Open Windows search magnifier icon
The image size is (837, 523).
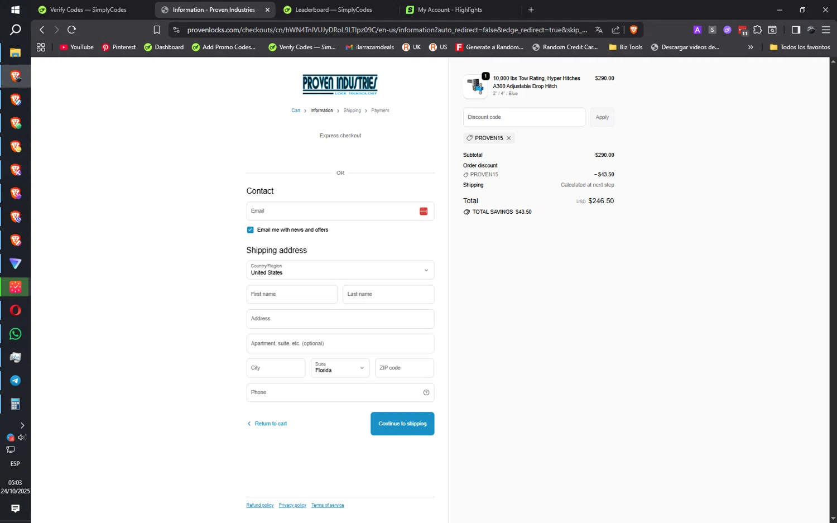pos(15,30)
